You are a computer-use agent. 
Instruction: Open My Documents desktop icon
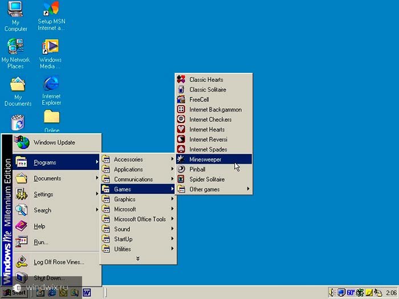18,92
